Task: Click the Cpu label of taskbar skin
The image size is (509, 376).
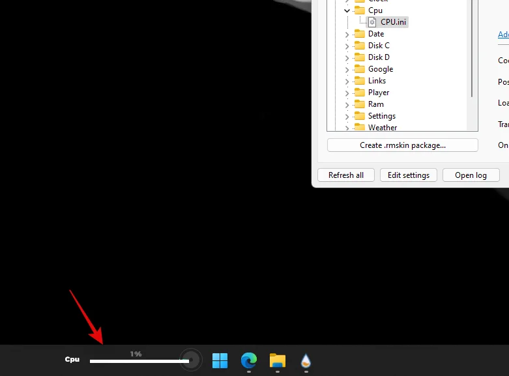Action: click(x=72, y=360)
